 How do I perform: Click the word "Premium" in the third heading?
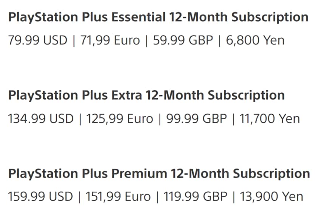pyautogui.click(x=139, y=174)
